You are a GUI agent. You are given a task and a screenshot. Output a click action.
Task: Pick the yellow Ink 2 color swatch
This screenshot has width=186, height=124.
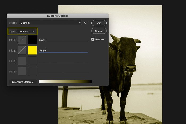pyautogui.click(x=32, y=50)
